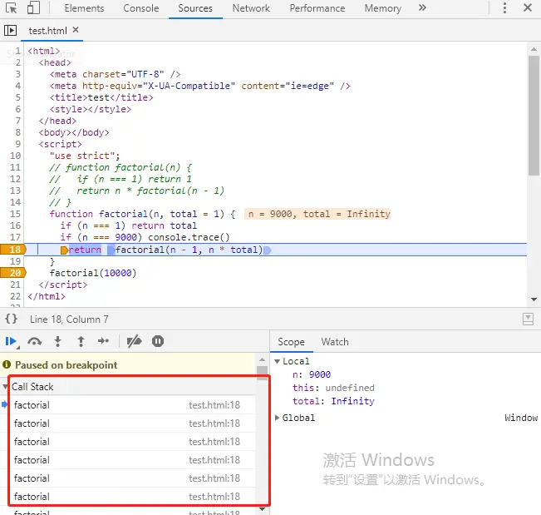
Task: Click the inline breakpoint marker before factorial call
Action: click(111, 250)
